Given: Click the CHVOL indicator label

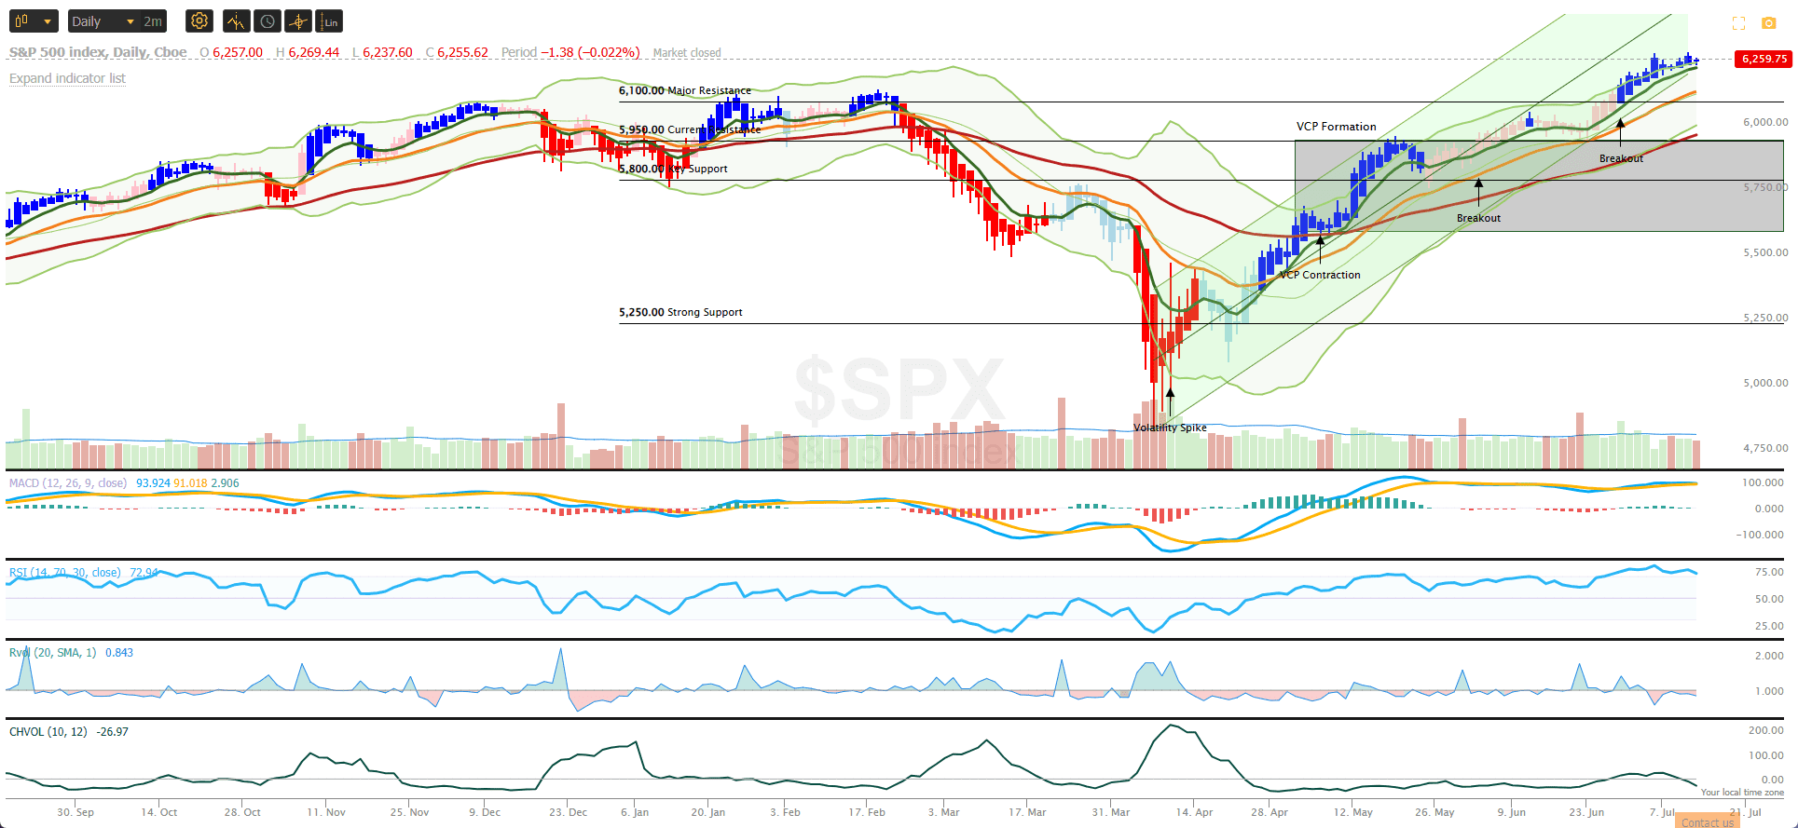Looking at the screenshot, I should click(48, 731).
